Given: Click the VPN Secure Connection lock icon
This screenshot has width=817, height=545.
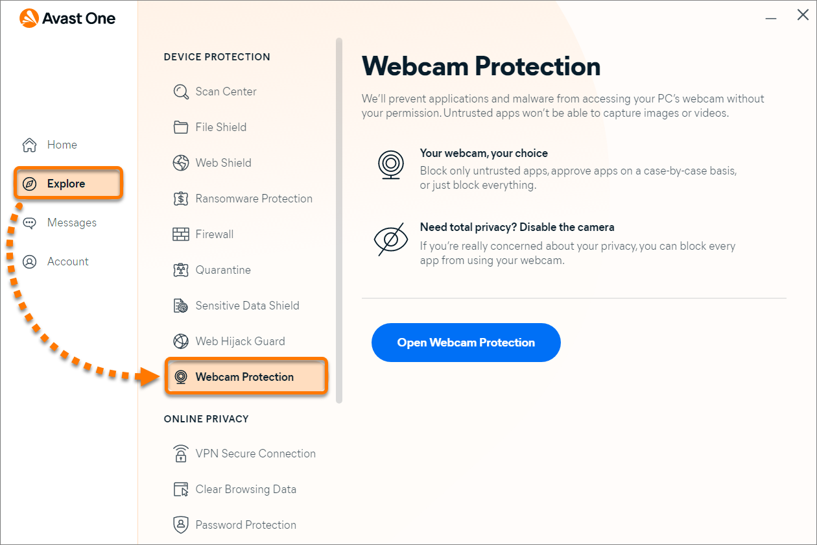Looking at the screenshot, I should coord(181,454).
